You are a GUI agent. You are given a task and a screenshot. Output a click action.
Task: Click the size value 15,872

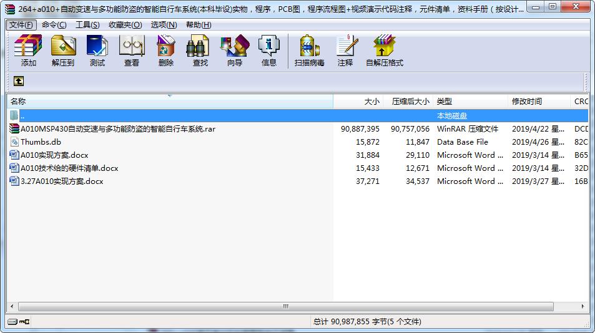click(x=368, y=142)
